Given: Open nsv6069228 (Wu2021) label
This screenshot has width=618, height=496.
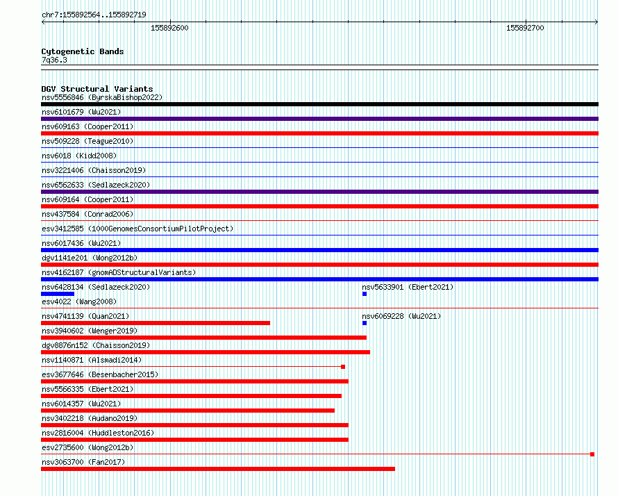Looking at the screenshot, I should pos(401,316).
